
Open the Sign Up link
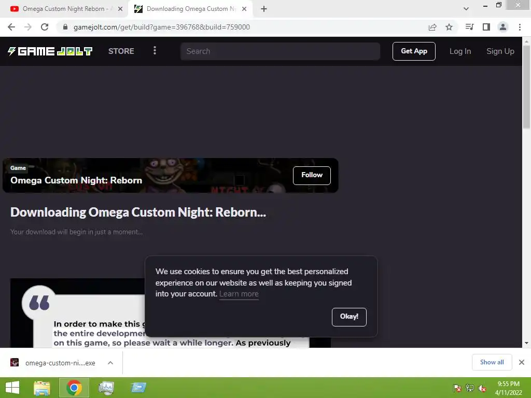coord(500,51)
